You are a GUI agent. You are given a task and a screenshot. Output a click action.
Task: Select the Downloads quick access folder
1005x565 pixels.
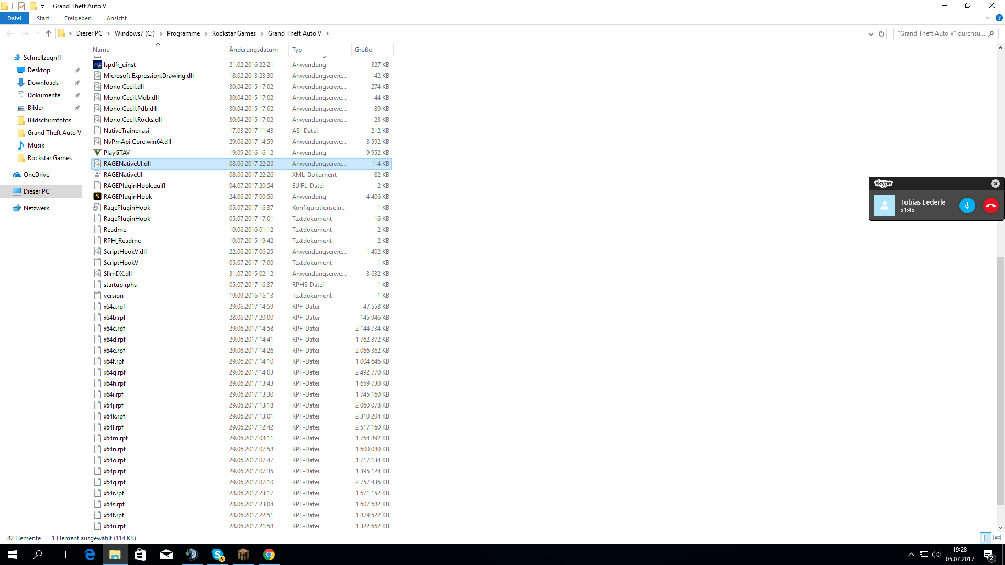point(43,83)
